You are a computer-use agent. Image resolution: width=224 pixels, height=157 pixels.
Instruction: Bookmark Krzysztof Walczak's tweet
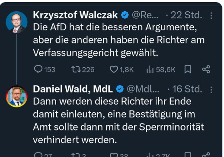point(188,69)
